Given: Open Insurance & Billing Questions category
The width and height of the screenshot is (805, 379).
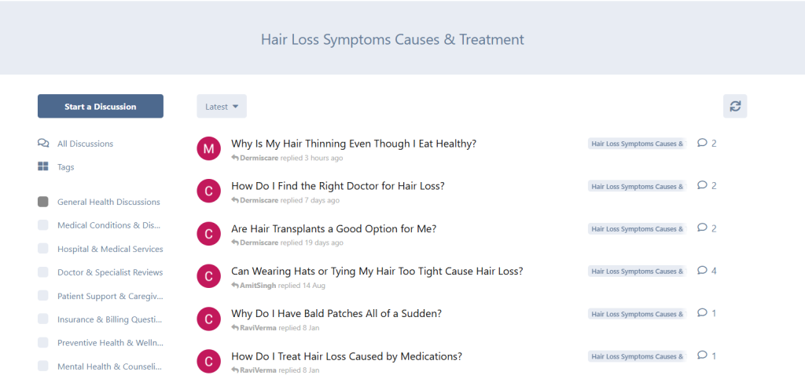Looking at the screenshot, I should click(x=108, y=319).
